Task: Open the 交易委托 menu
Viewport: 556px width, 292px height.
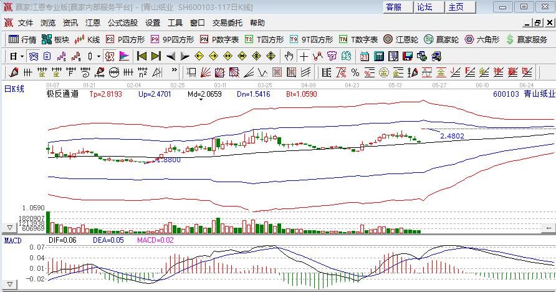Action: pyautogui.click(x=228, y=23)
